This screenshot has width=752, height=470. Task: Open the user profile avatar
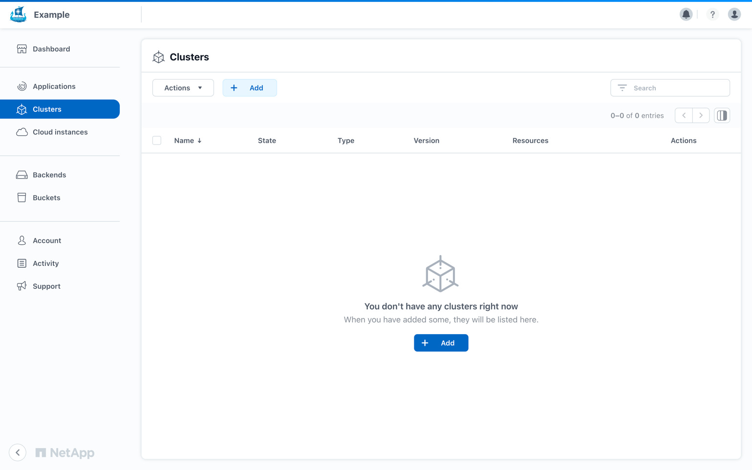click(734, 15)
